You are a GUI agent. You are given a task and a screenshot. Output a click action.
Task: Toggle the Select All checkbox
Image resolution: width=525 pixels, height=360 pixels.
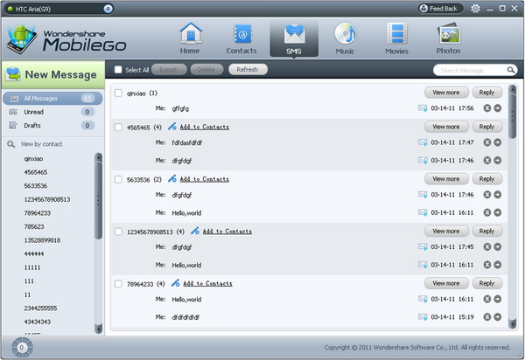pyautogui.click(x=118, y=70)
